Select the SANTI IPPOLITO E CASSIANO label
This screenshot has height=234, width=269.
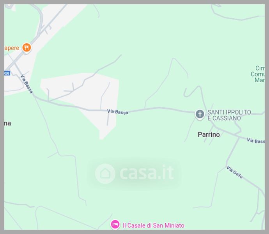[229, 115]
